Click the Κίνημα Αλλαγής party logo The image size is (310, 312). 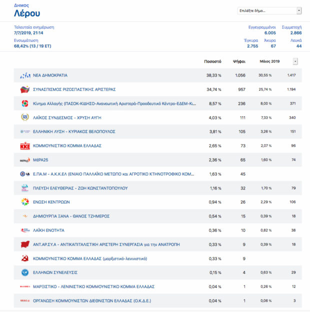[25, 103]
